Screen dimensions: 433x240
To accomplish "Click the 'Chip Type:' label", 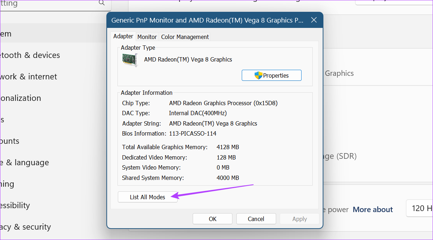I will pyautogui.click(x=136, y=103).
